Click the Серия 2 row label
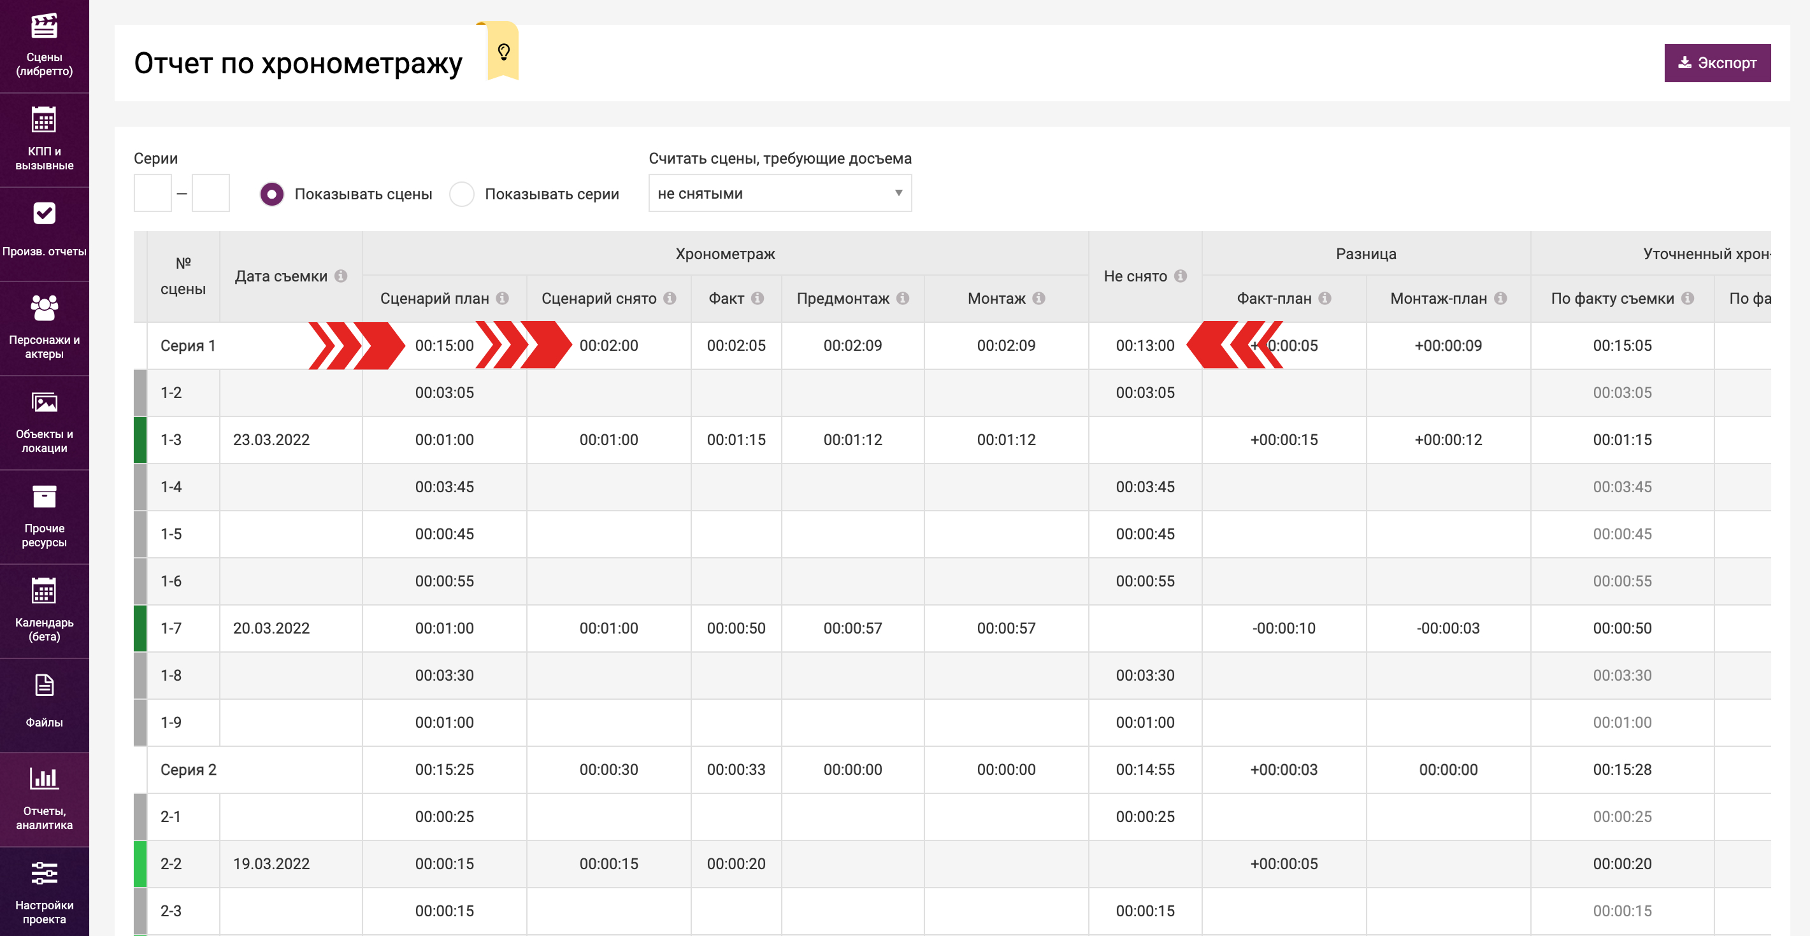Screen dimensions: 1810x936 pos(189,770)
